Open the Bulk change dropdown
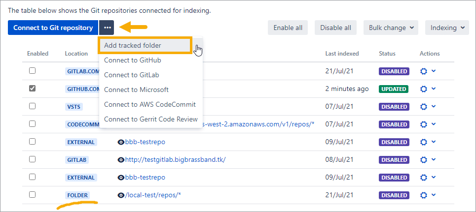 [391, 28]
